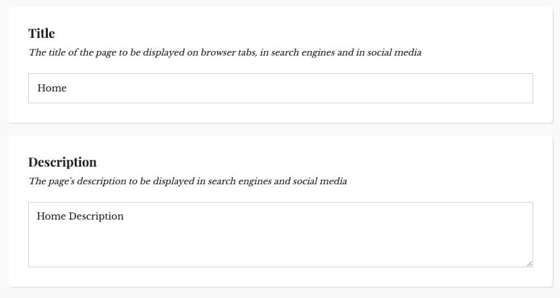Image resolution: width=560 pixels, height=298 pixels.
Task: Click the textarea resize handle in Description
Action: (x=529, y=263)
